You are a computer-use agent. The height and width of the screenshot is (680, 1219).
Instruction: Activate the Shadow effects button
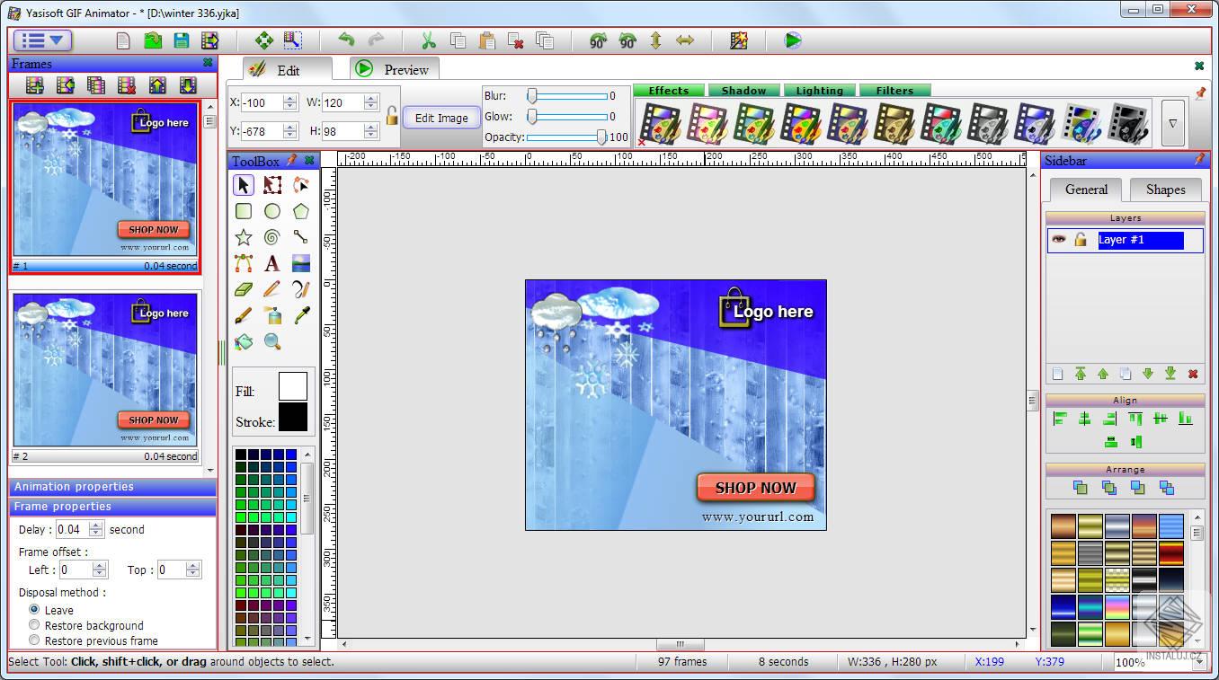[743, 90]
